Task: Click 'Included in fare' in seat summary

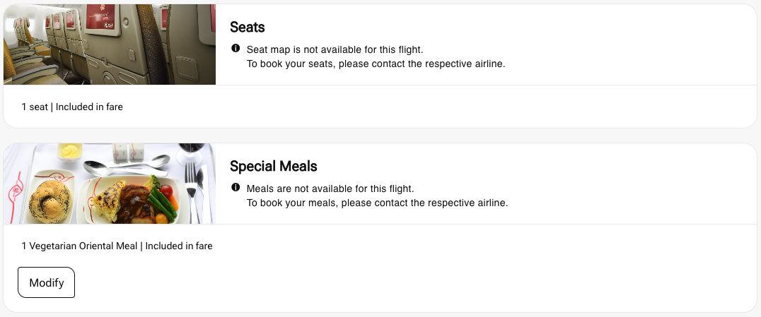Action: [89, 107]
